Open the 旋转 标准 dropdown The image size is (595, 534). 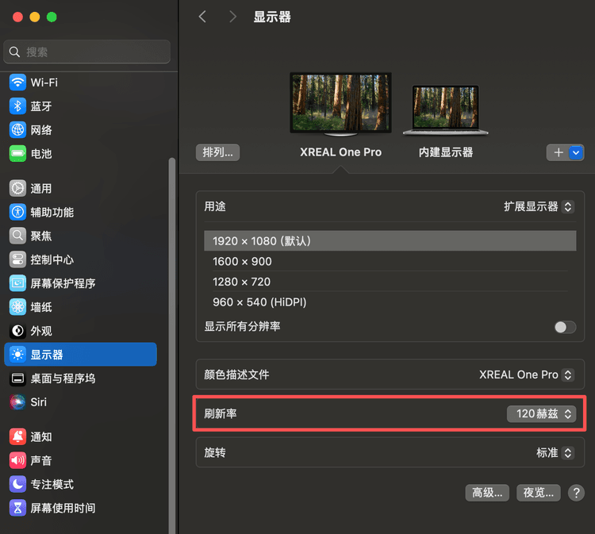555,453
